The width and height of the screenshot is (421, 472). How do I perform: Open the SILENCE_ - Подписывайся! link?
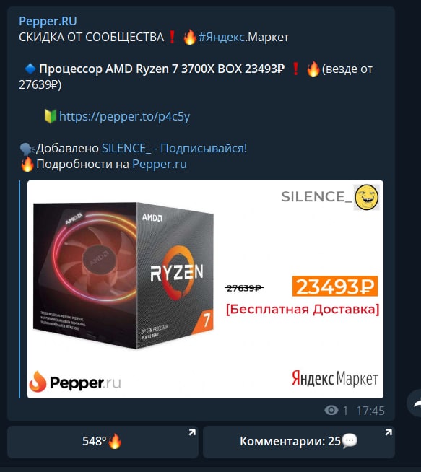(174, 149)
